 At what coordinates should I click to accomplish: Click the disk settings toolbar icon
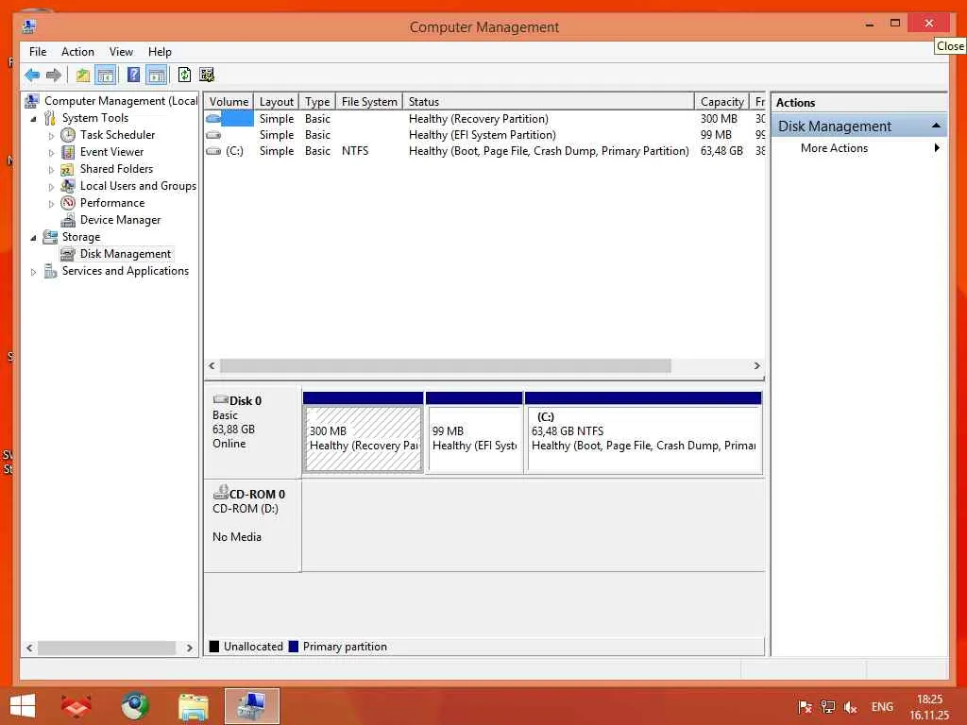pyautogui.click(x=207, y=76)
